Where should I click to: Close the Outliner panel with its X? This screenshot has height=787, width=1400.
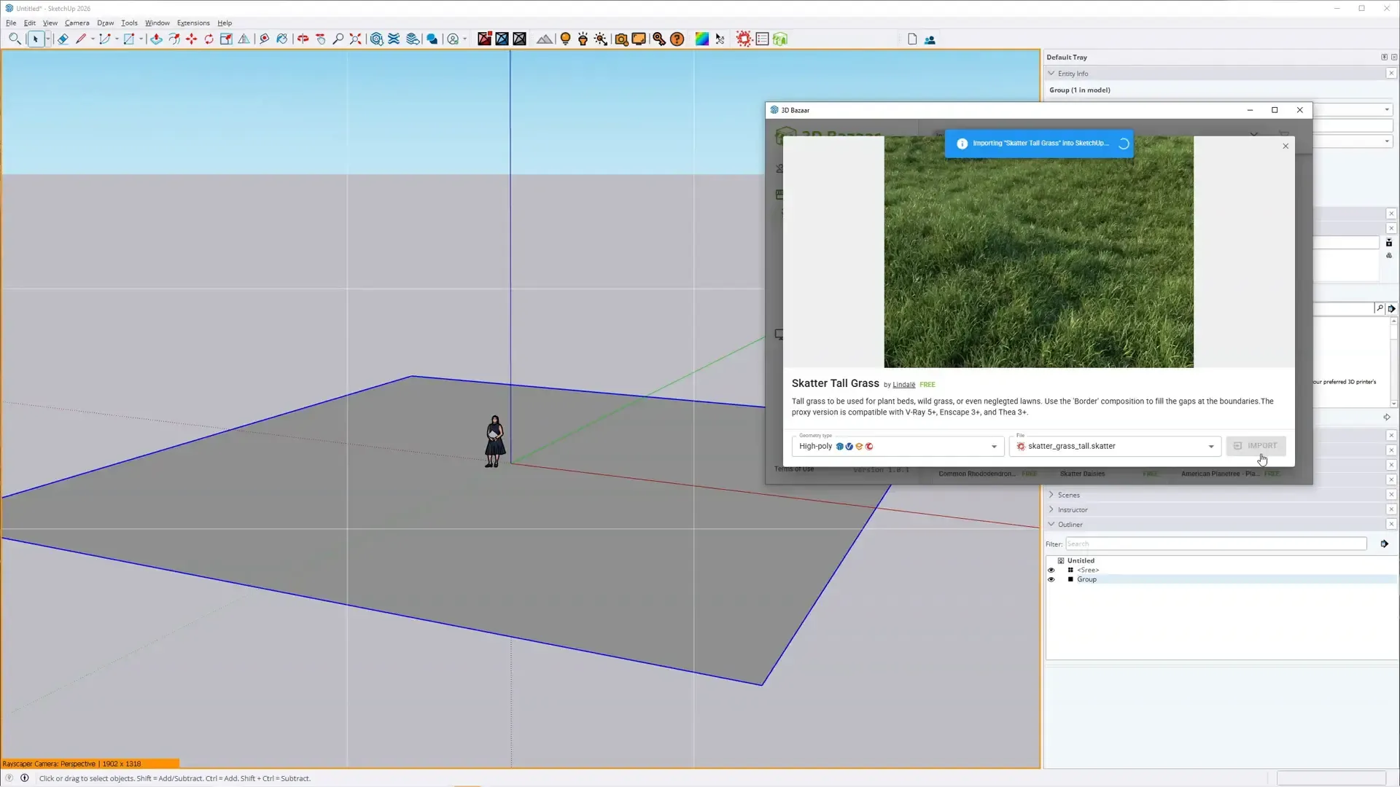coord(1391,524)
